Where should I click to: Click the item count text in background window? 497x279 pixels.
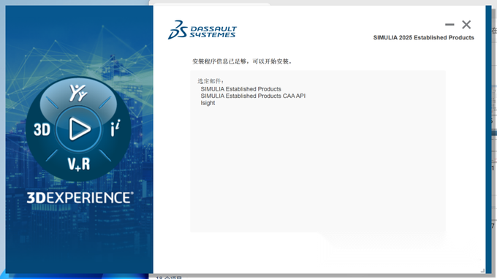tap(169, 278)
